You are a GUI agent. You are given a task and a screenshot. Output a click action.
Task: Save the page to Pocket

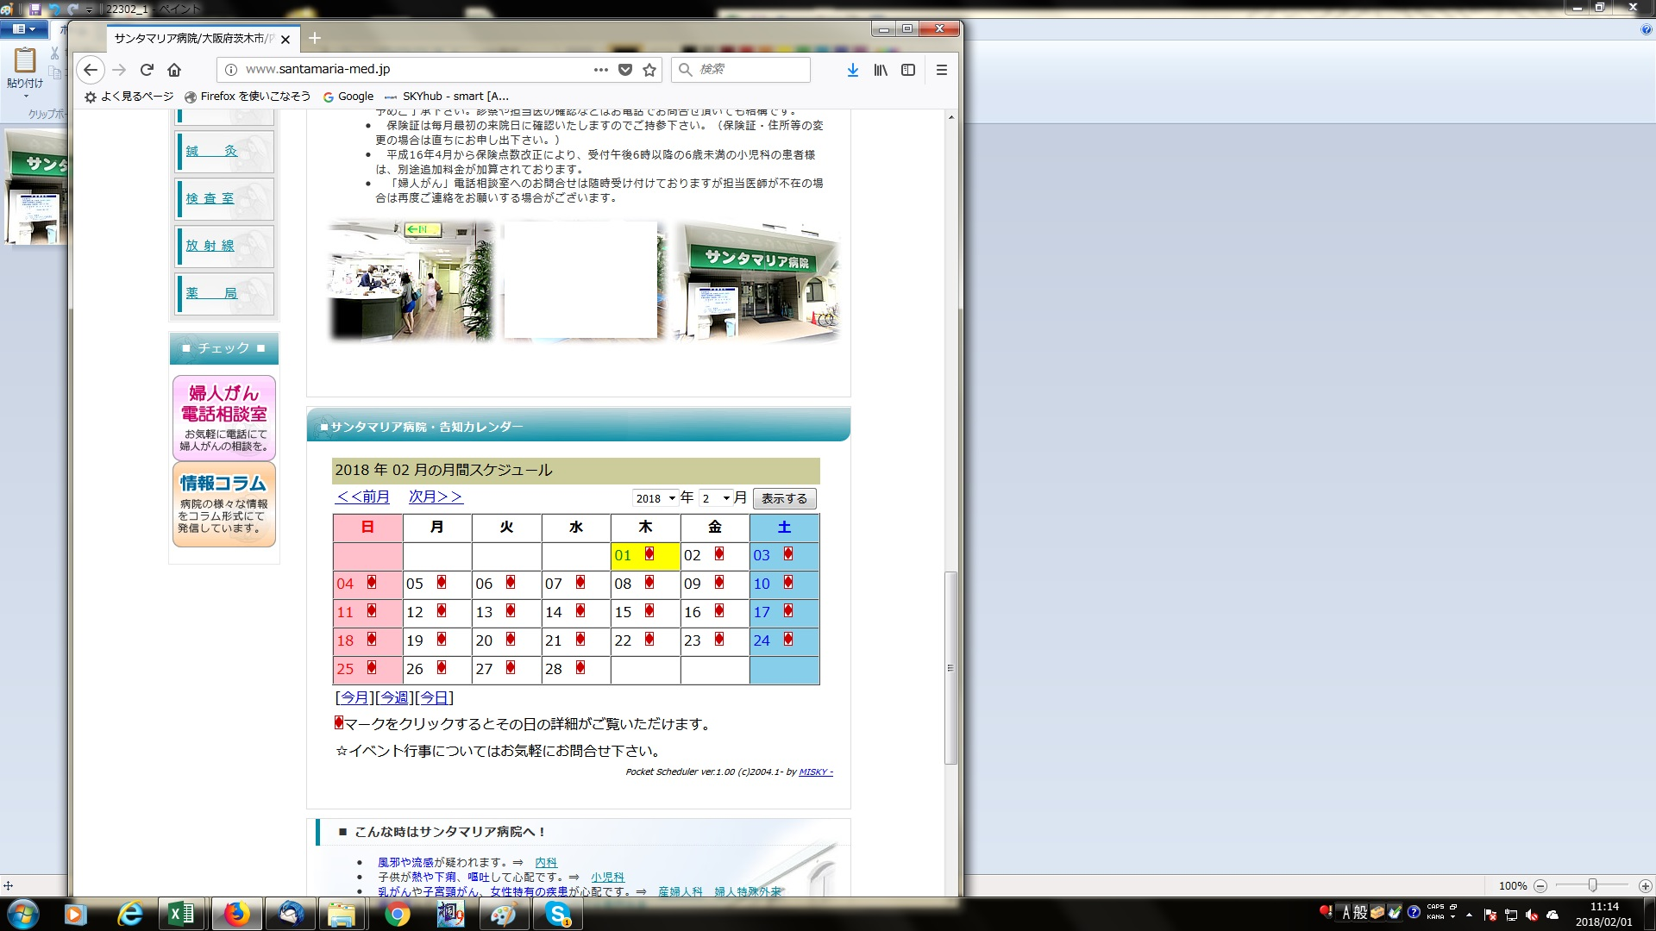pos(625,70)
